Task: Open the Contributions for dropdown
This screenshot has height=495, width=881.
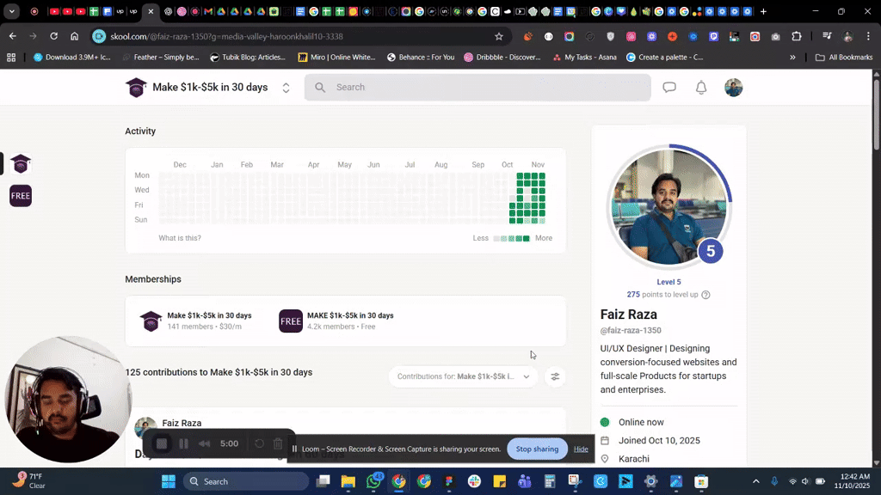Action: [x=463, y=376]
